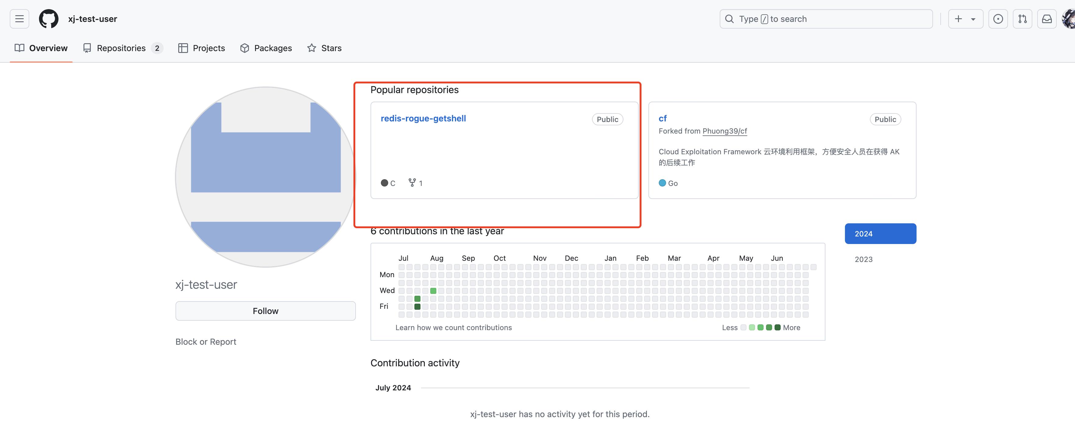The image size is (1075, 429).
Task: Open the Phuong39/cf forked source link
Action: click(725, 131)
